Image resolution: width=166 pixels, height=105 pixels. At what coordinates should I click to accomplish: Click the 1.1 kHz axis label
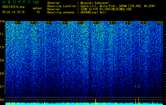(x=2, y=34)
